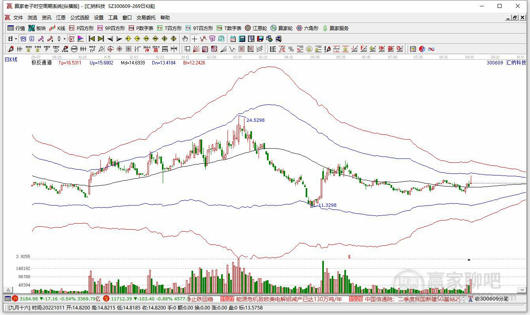Jump to last bar with skip-end arrow
Image resolution: width=530 pixels, height=315 pixels.
point(101,39)
